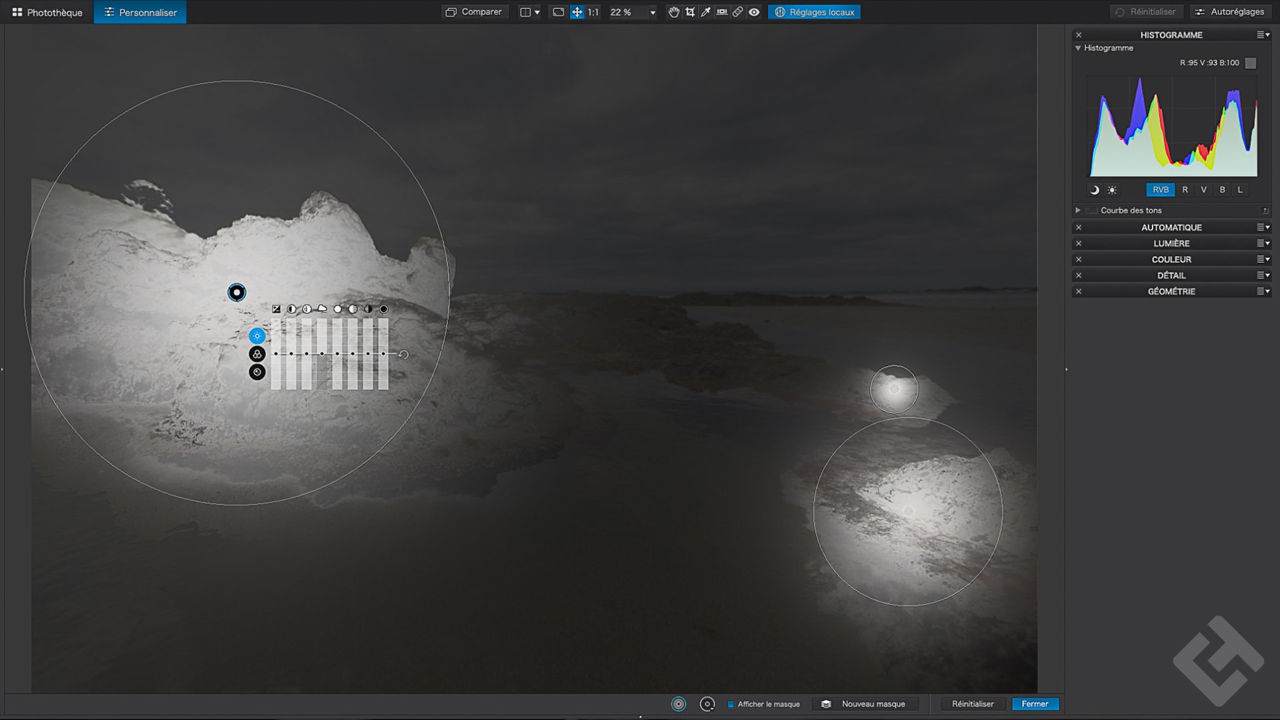
Task: Toggle Afficher le masque checkbox
Action: coord(731,704)
